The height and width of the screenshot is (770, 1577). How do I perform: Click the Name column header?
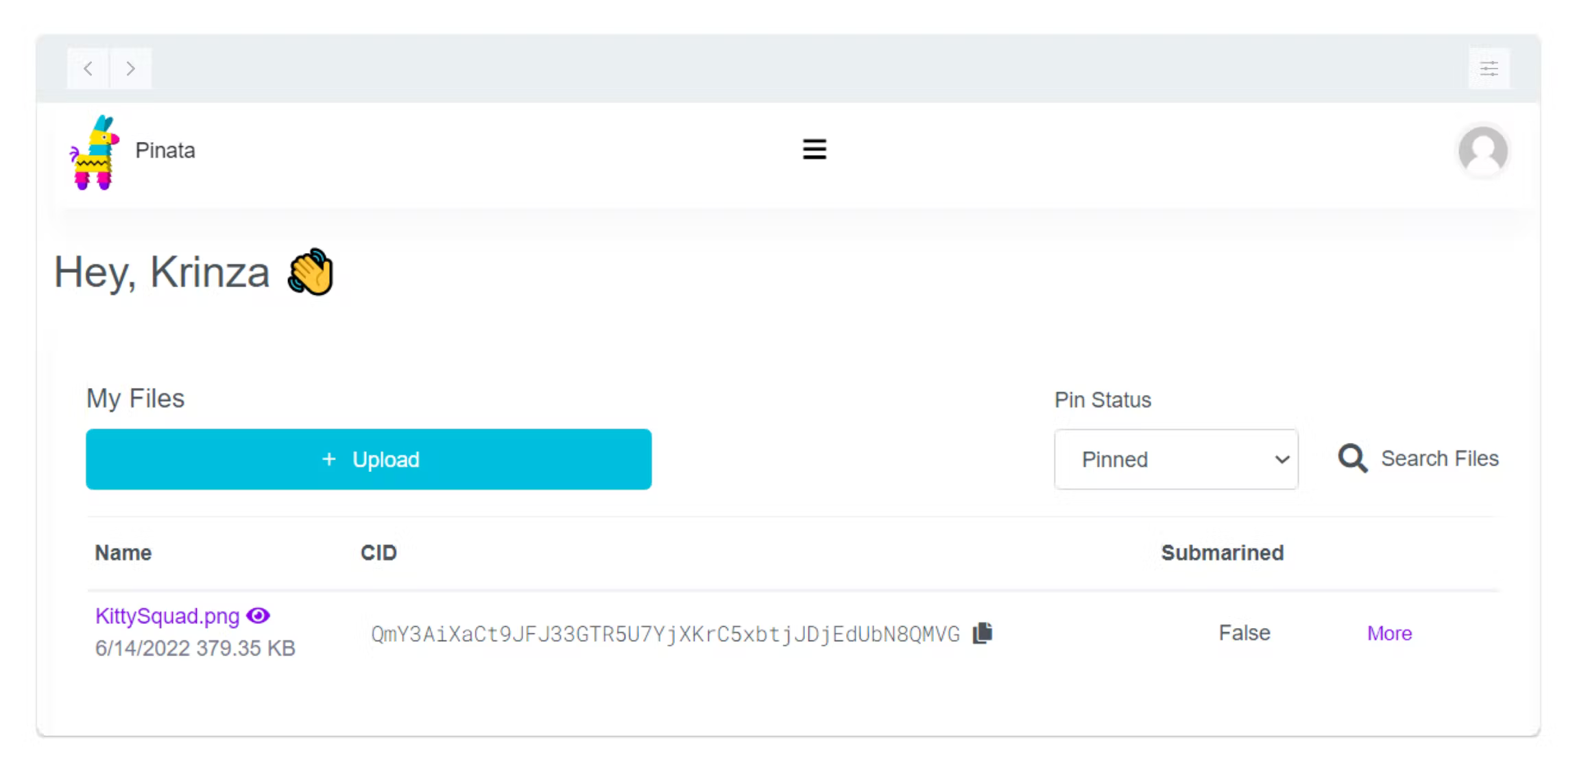tap(123, 553)
